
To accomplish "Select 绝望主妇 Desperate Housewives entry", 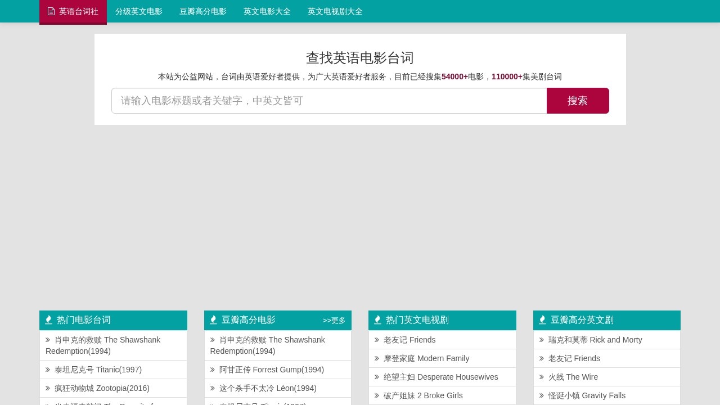I will pos(441,377).
